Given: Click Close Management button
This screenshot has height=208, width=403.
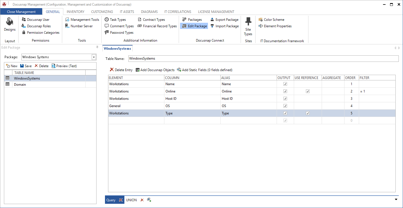Looking at the screenshot, I should coord(21,12).
